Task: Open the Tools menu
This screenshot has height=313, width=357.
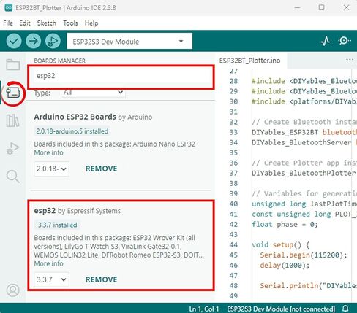Action: 70,23
